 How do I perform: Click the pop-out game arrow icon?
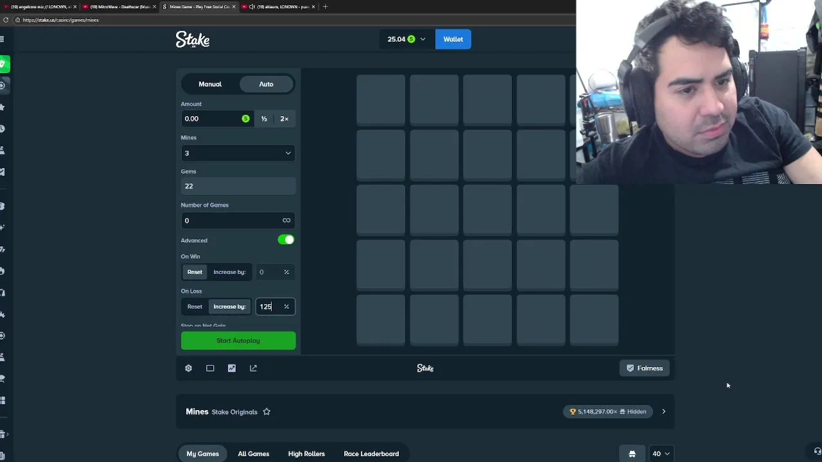point(253,368)
